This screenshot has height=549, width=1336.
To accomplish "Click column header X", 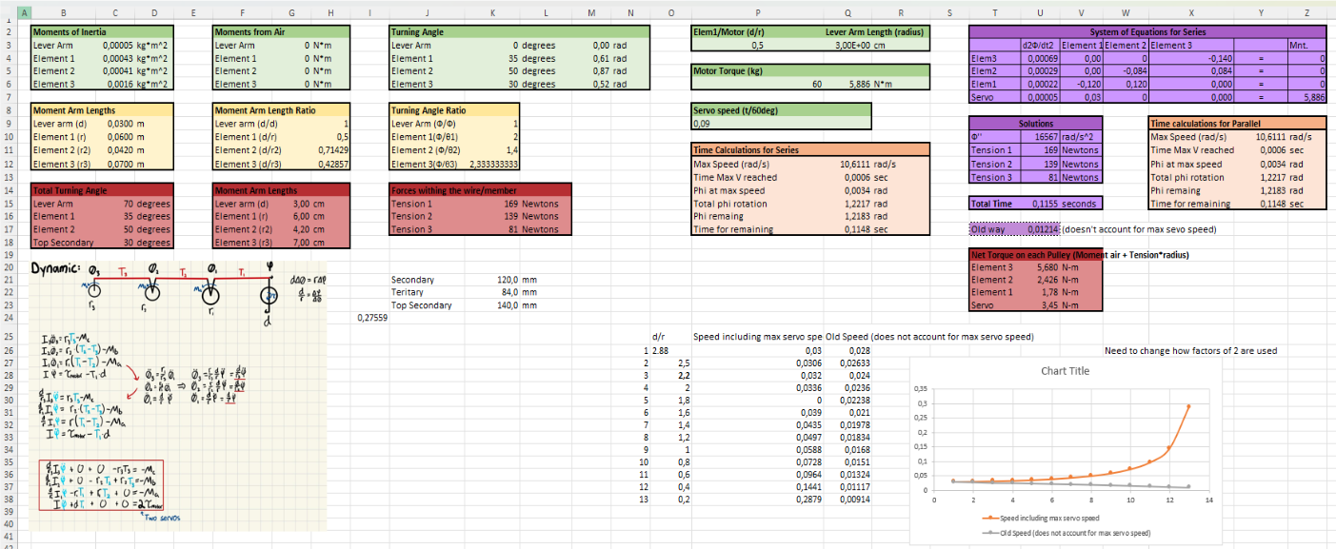I will pos(1191,13).
